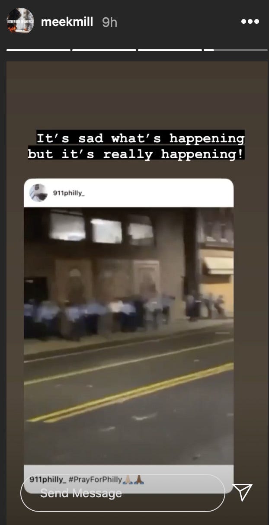Click the yellow road lines in video
This screenshot has width=269, height=525.
130,393
